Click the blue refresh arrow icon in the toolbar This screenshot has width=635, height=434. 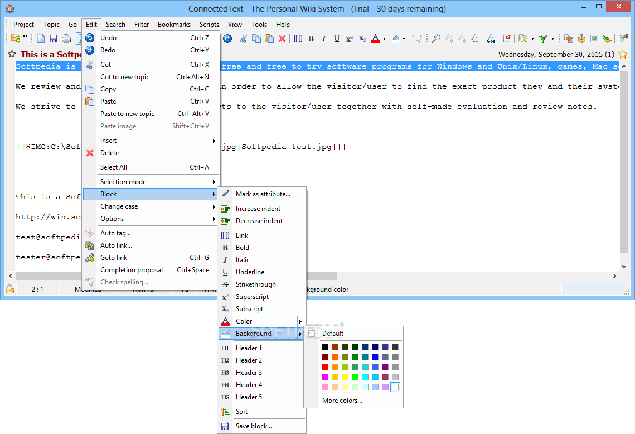pos(227,38)
